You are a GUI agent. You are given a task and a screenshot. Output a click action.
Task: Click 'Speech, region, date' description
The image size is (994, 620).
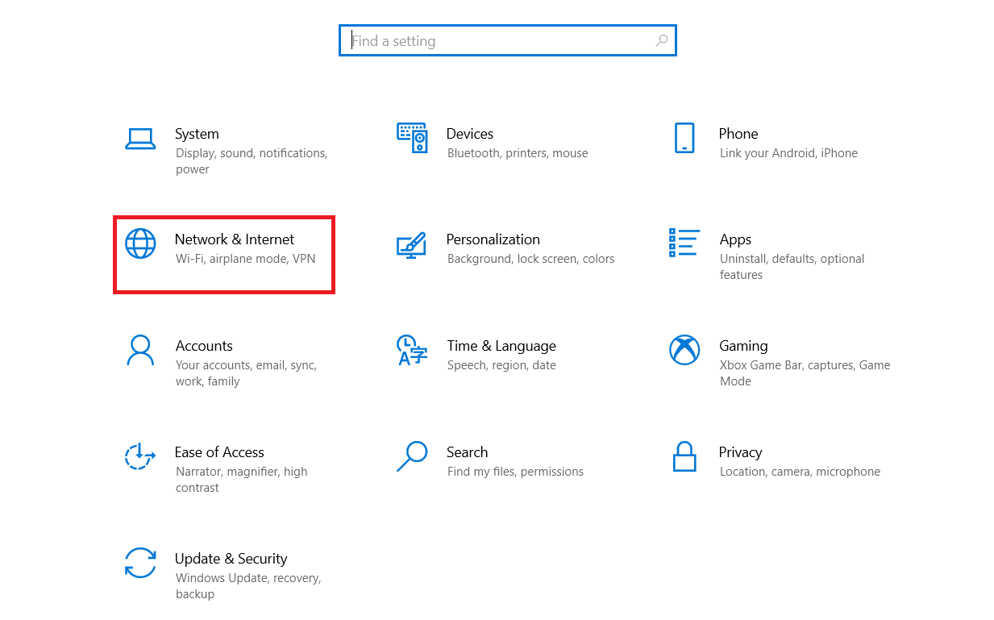(x=501, y=365)
